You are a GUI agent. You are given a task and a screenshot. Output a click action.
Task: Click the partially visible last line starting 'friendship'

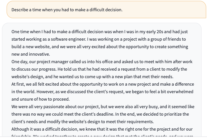click(102, 136)
